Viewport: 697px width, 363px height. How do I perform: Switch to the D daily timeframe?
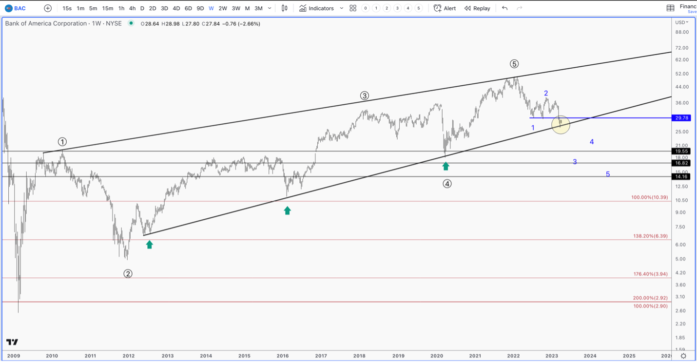[142, 8]
